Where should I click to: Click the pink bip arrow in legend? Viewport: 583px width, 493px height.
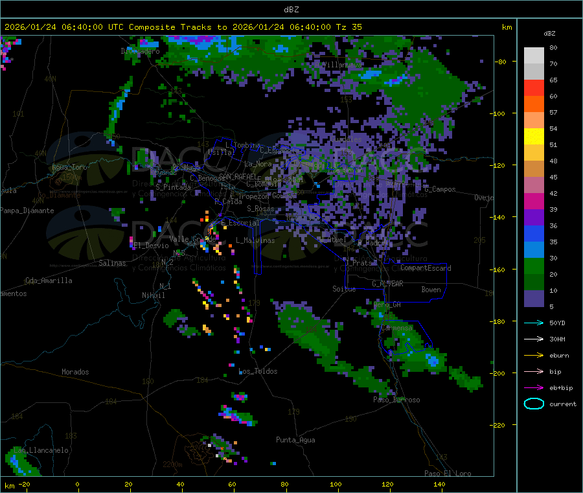pyautogui.click(x=534, y=371)
